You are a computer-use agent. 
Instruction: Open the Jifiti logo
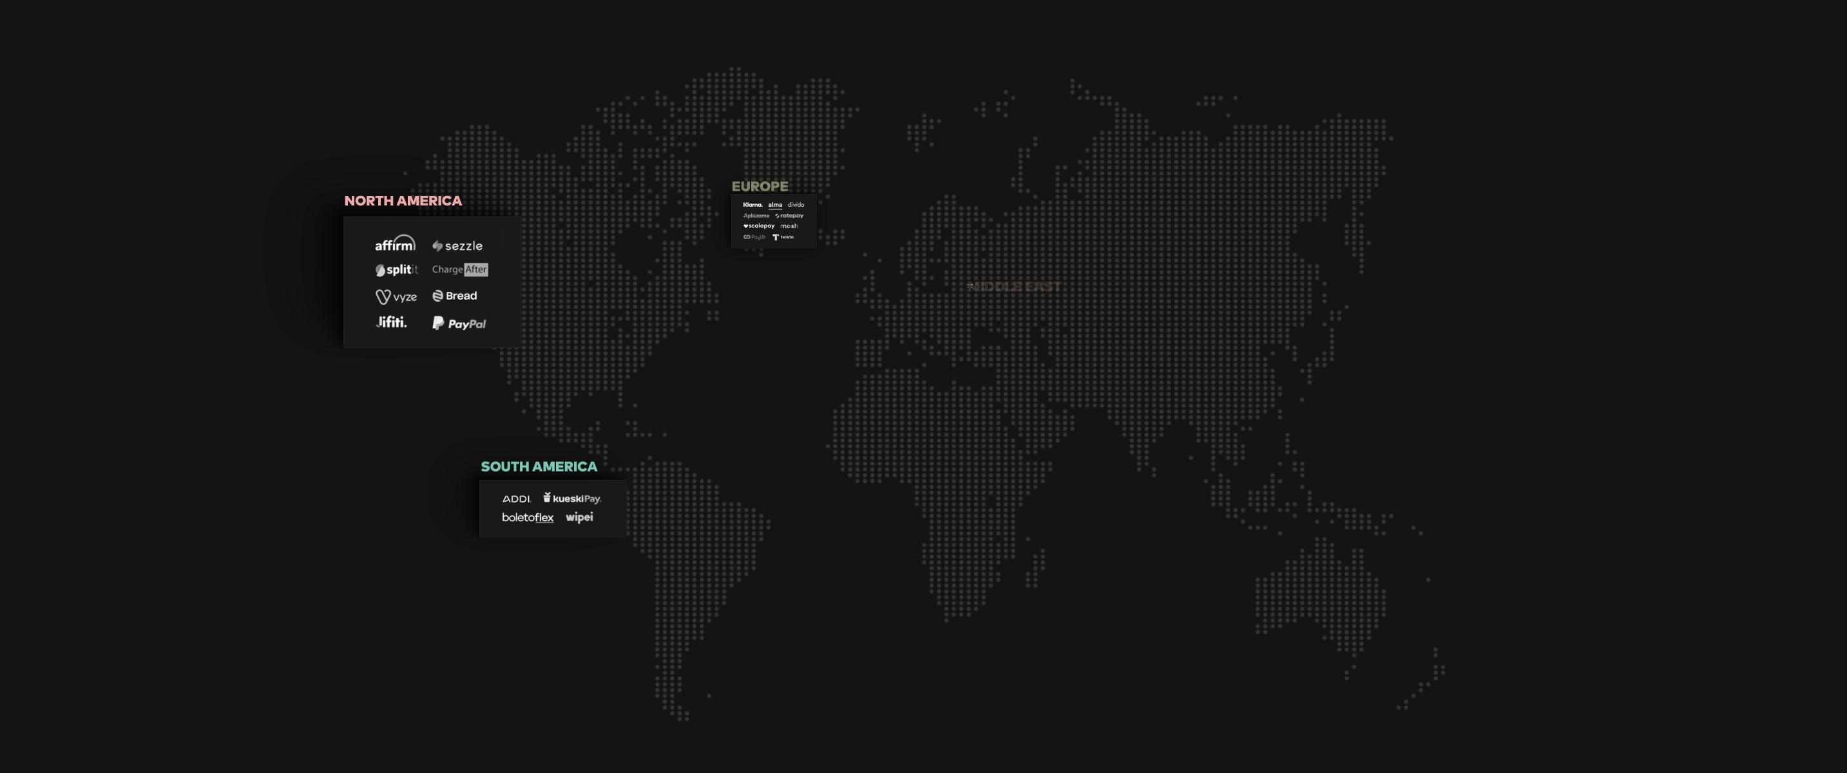click(392, 322)
